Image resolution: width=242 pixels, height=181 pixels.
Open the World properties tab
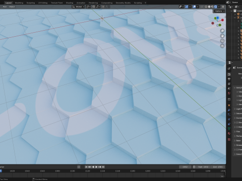(x=229, y=93)
